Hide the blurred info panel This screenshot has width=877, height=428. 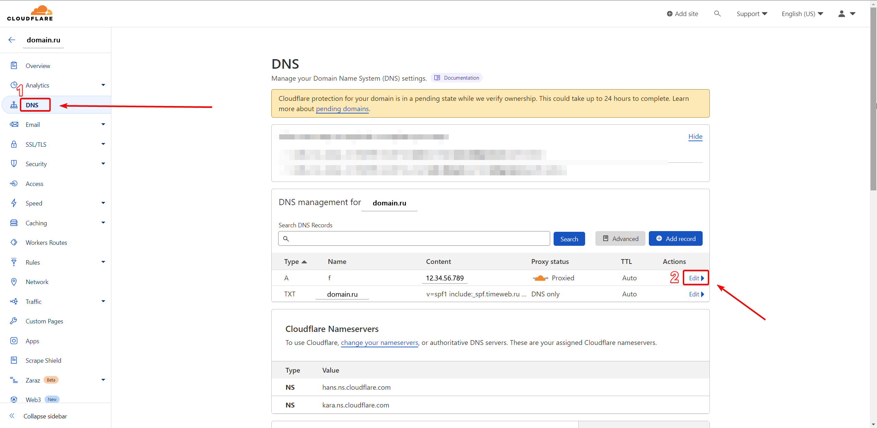coord(695,136)
